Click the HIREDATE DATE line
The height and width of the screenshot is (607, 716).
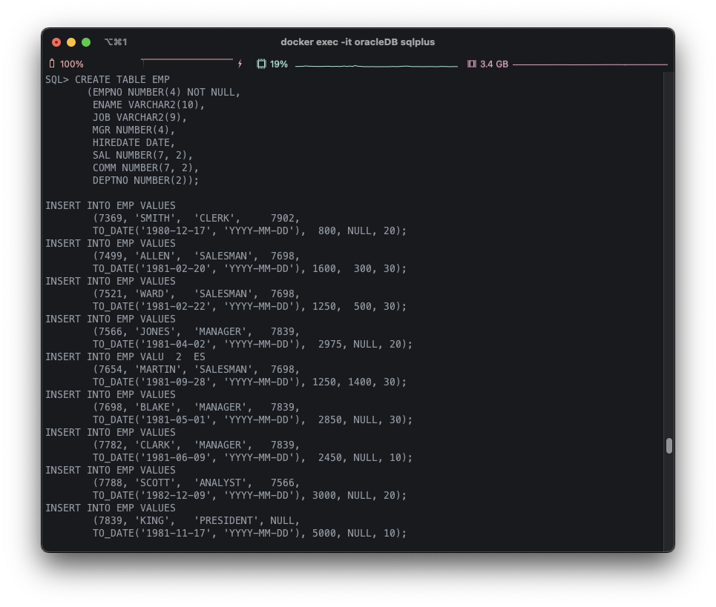[134, 142]
